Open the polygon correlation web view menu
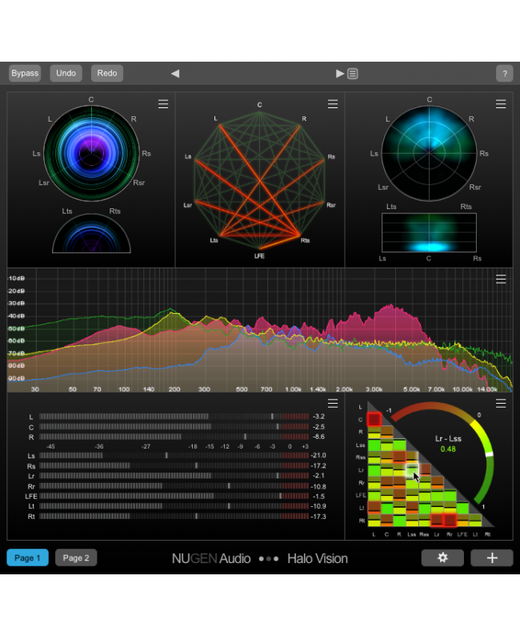Image resolution: width=520 pixels, height=636 pixels. [x=333, y=104]
